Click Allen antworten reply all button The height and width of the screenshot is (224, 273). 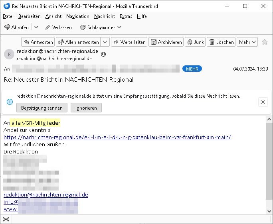(78, 42)
